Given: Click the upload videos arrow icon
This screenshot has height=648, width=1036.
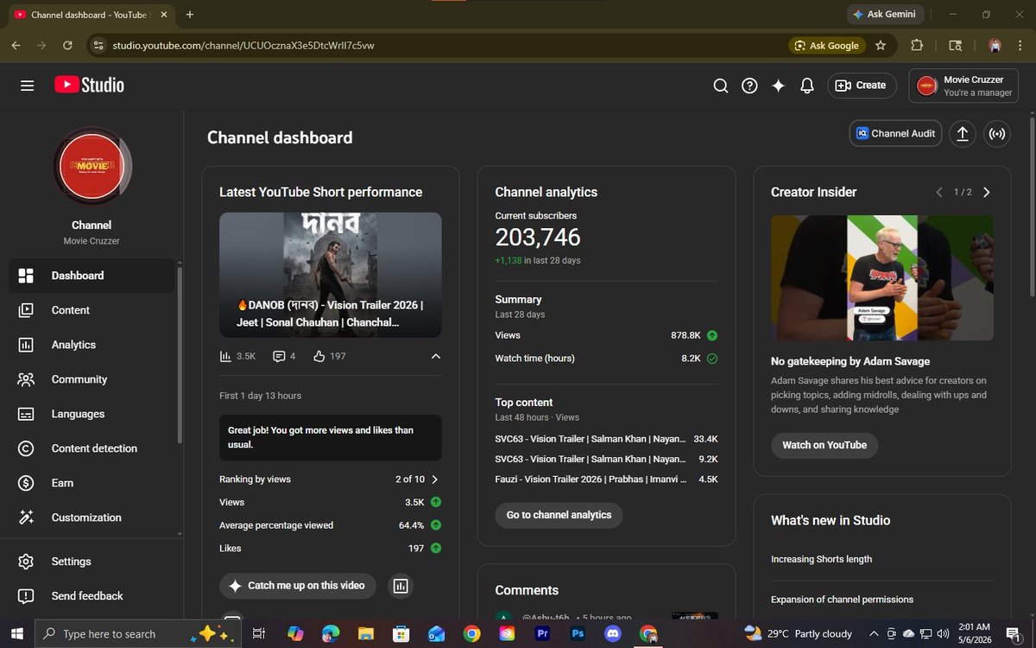Looking at the screenshot, I should [962, 133].
